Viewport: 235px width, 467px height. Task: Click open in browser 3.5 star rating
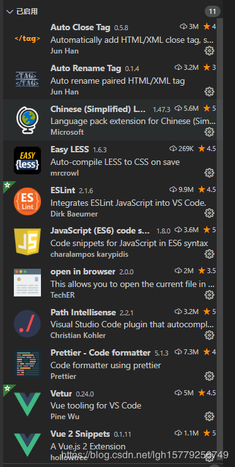pos(207,271)
